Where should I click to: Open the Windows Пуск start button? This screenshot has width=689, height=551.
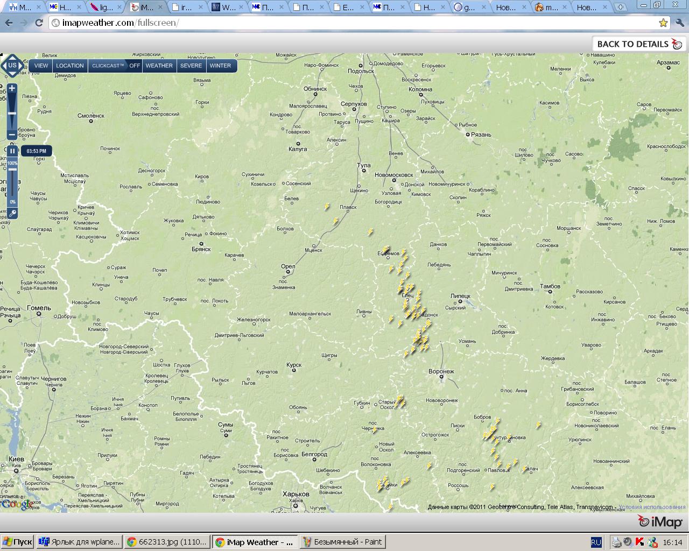coord(17,542)
